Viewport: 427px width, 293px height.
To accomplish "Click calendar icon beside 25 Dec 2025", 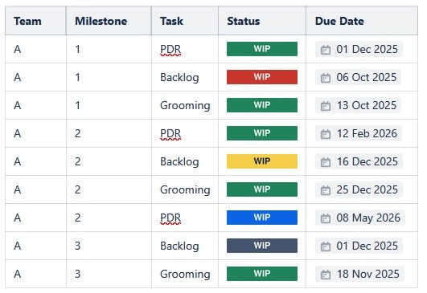I will (326, 190).
